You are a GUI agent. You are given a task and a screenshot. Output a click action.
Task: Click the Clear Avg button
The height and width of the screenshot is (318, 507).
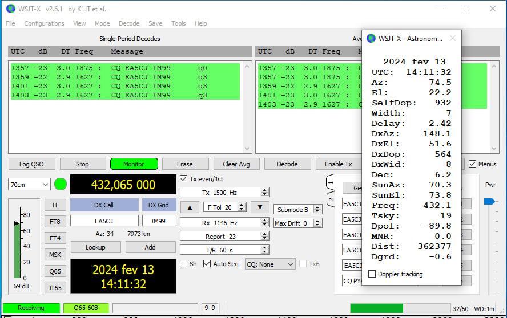click(236, 164)
